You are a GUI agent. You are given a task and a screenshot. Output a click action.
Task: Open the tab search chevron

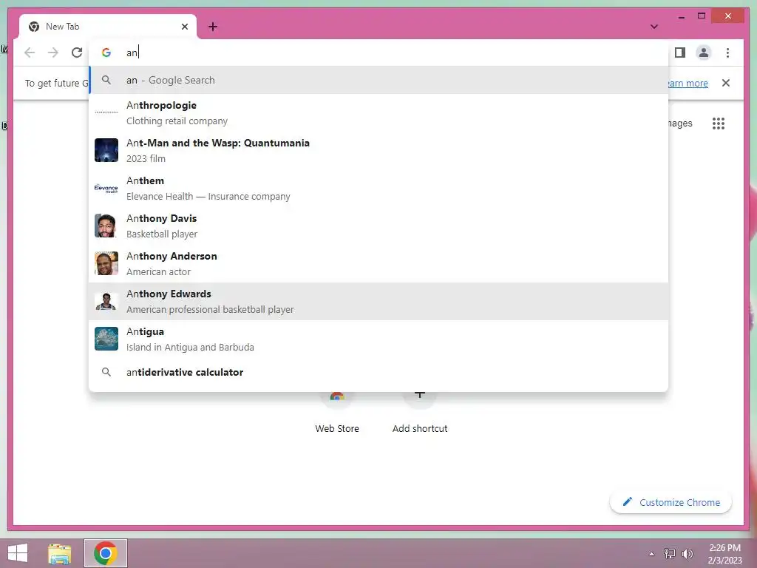654,27
